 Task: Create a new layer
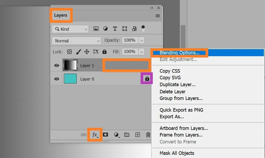(x=138, y=135)
